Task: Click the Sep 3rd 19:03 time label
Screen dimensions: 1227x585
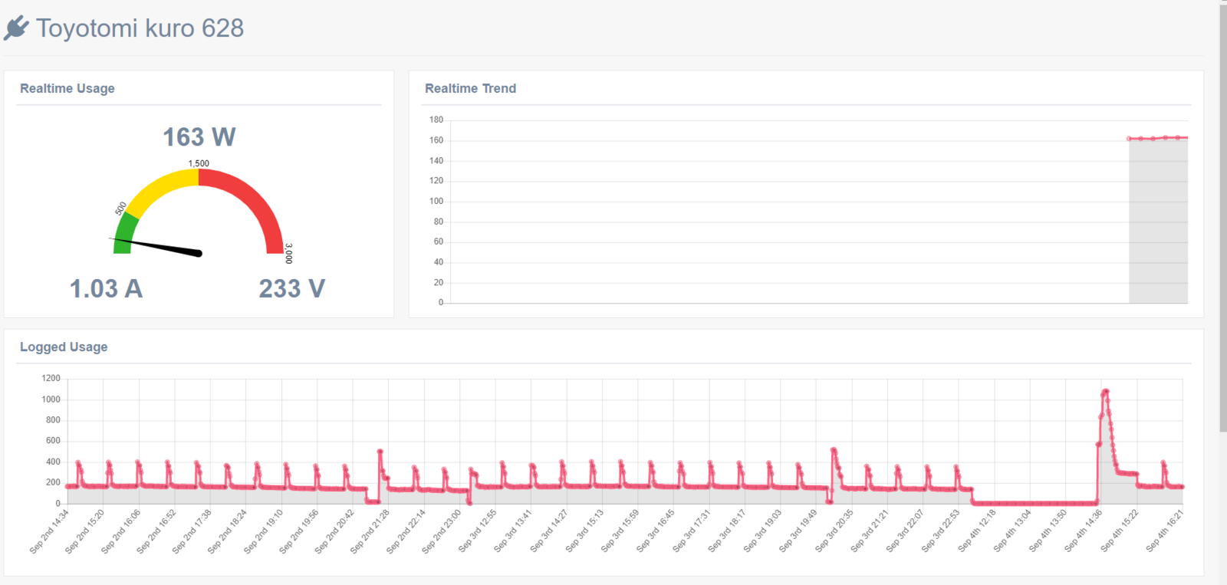Action: click(x=762, y=531)
